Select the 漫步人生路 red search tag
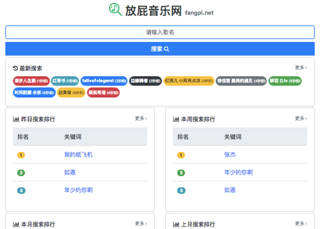Image resolution: width=320 pixels, height=229 pixels. [x=31, y=81]
